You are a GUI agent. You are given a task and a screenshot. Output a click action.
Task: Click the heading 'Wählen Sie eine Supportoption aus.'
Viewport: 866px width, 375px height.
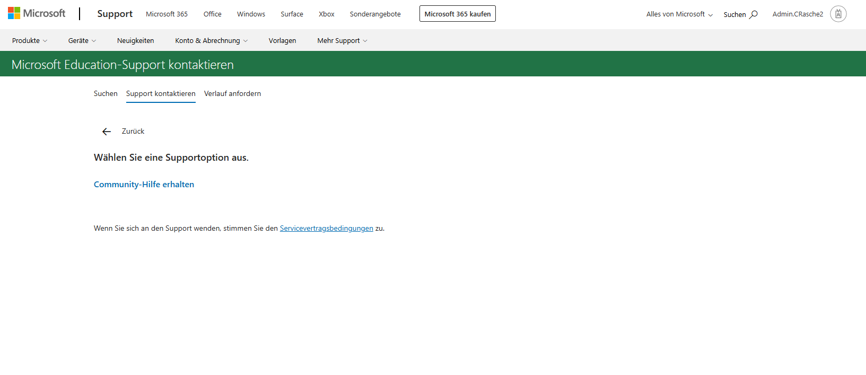(171, 158)
